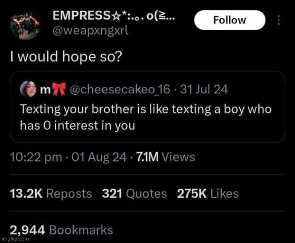This screenshot has height=243, width=295.
Task: Open the @cheesecakeo_16 handle
Action: 120,89
